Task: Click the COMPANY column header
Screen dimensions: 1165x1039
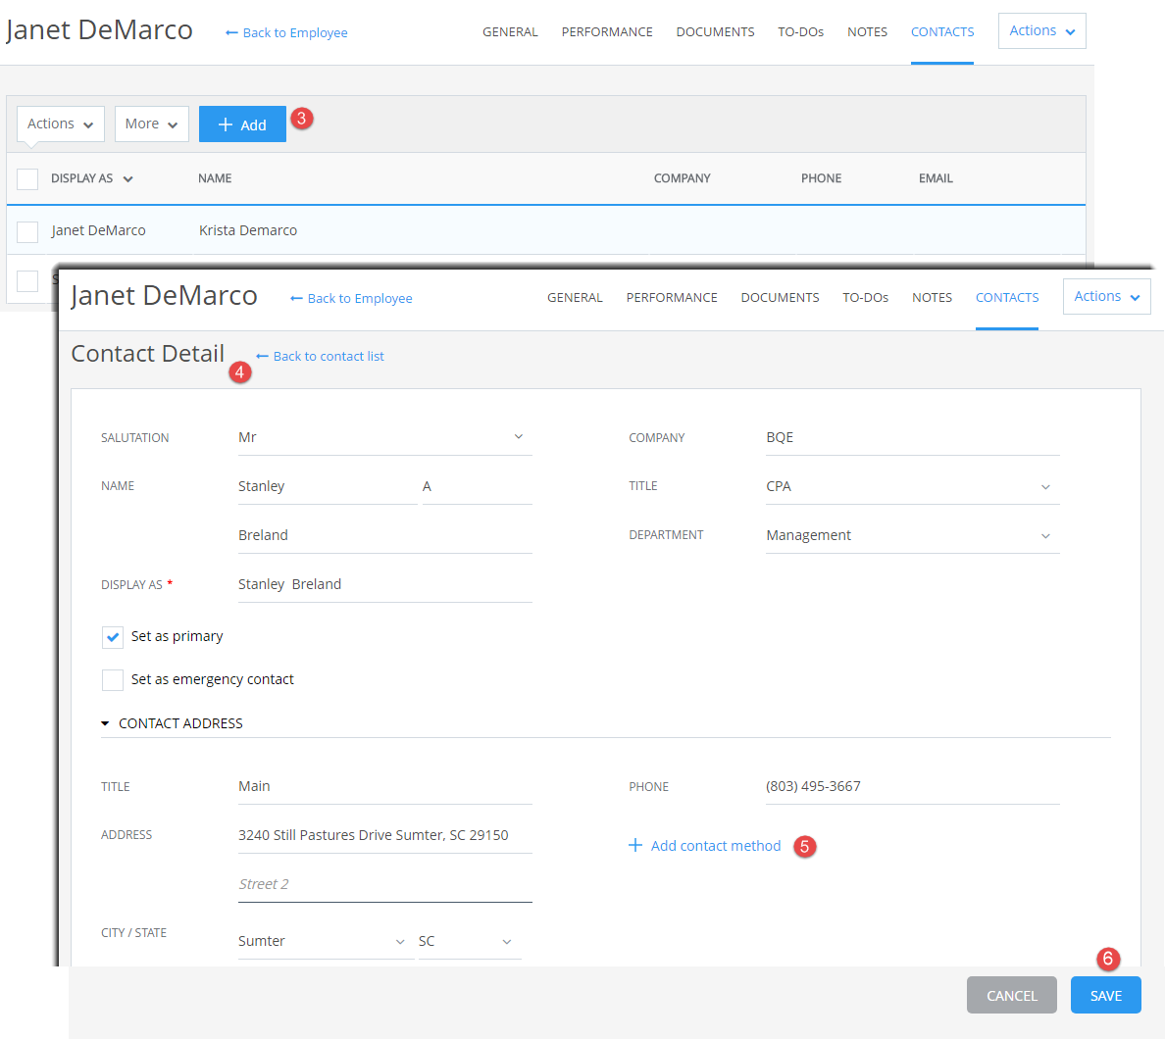Action: 683,178
